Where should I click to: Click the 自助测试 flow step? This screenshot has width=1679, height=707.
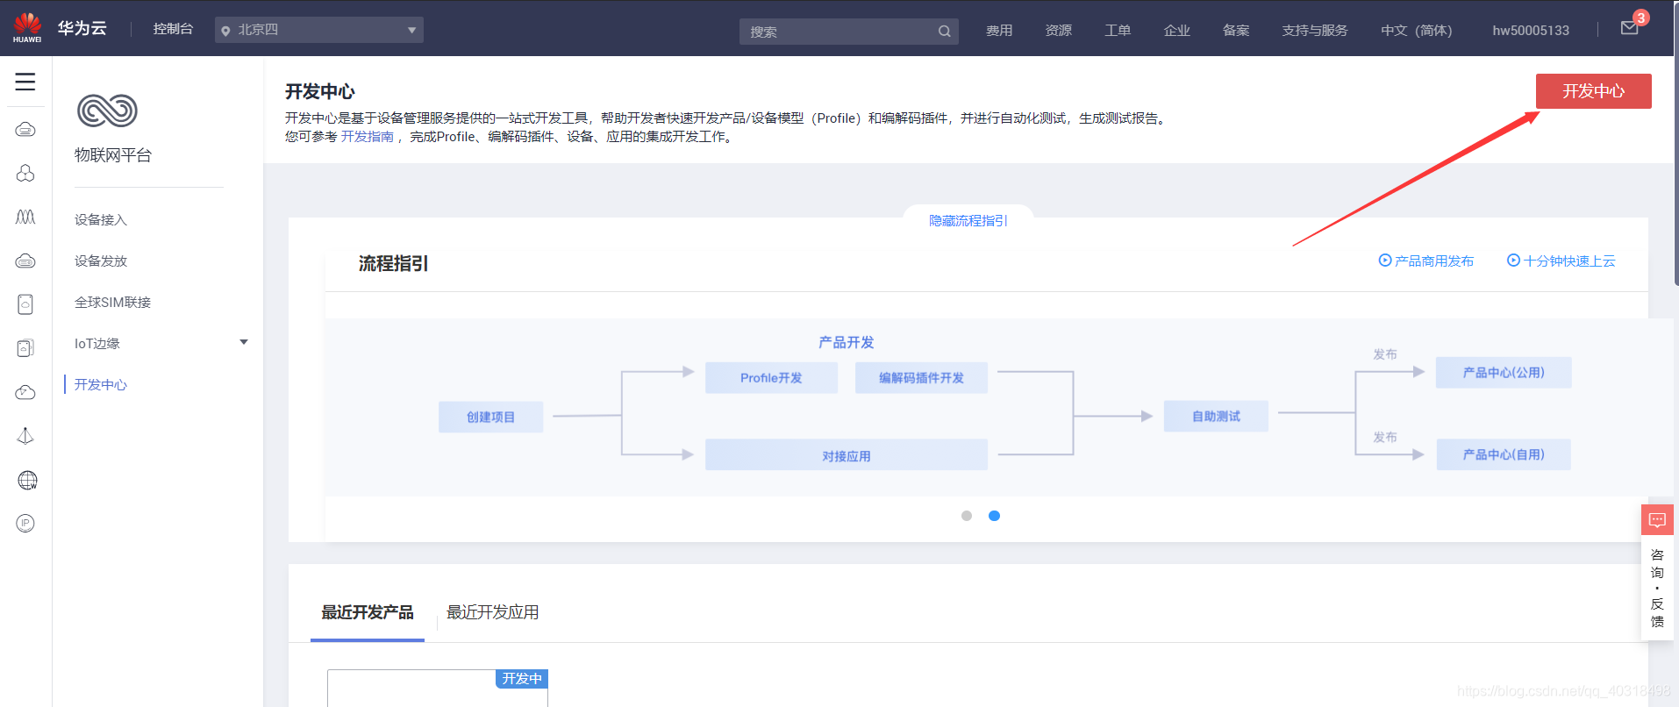click(1216, 417)
